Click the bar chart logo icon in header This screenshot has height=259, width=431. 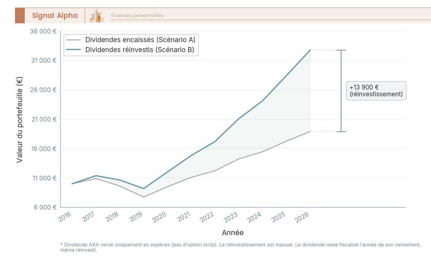click(x=97, y=16)
